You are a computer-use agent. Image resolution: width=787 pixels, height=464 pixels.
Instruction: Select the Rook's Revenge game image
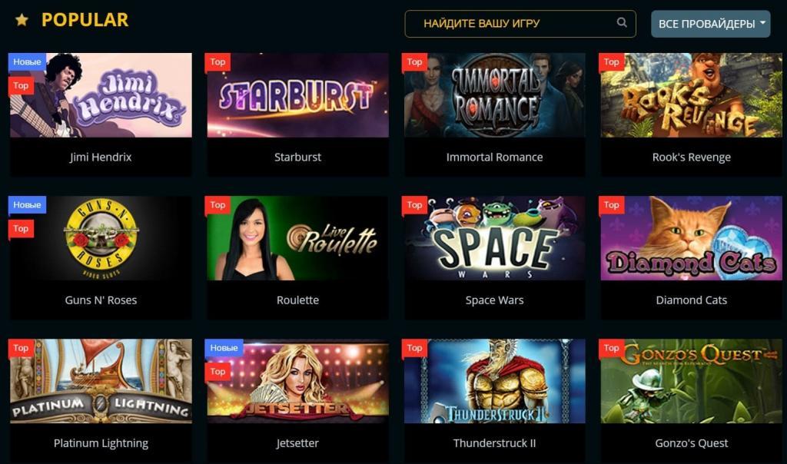(691, 95)
